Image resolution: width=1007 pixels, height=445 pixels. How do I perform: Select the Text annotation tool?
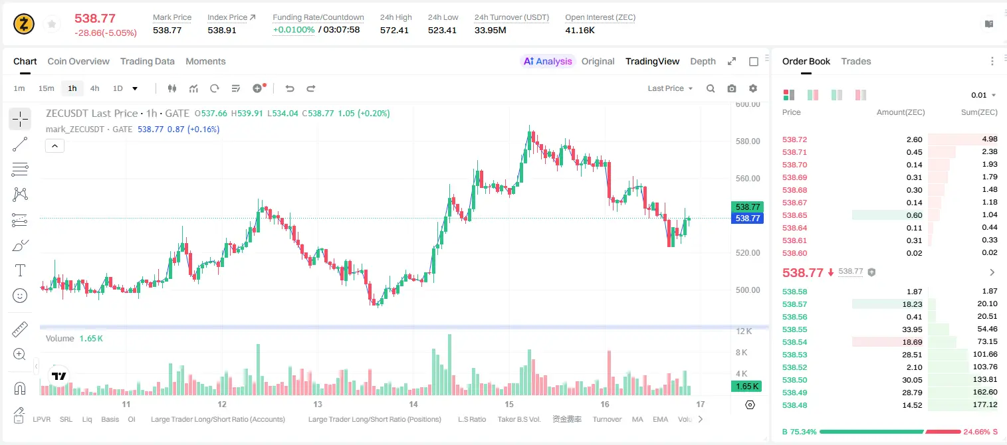click(x=20, y=270)
